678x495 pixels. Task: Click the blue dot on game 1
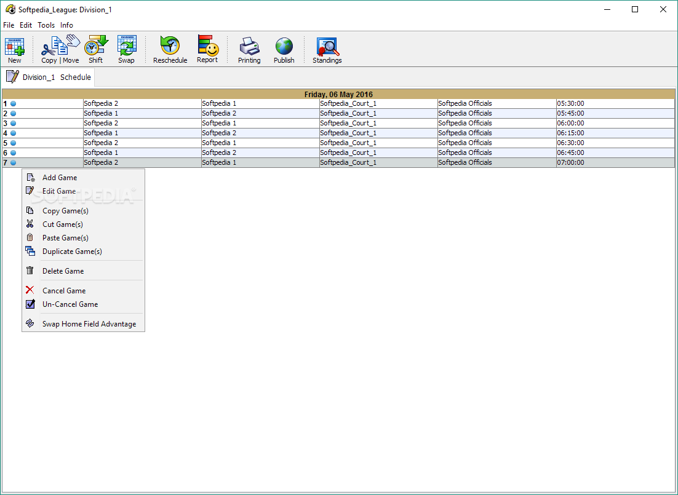point(13,104)
